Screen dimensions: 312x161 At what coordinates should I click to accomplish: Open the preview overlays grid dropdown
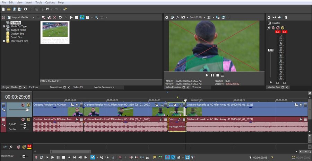[x=213, y=18]
